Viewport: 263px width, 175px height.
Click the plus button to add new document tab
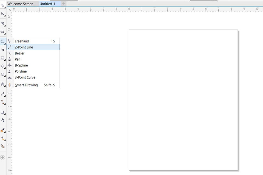(x=64, y=4)
